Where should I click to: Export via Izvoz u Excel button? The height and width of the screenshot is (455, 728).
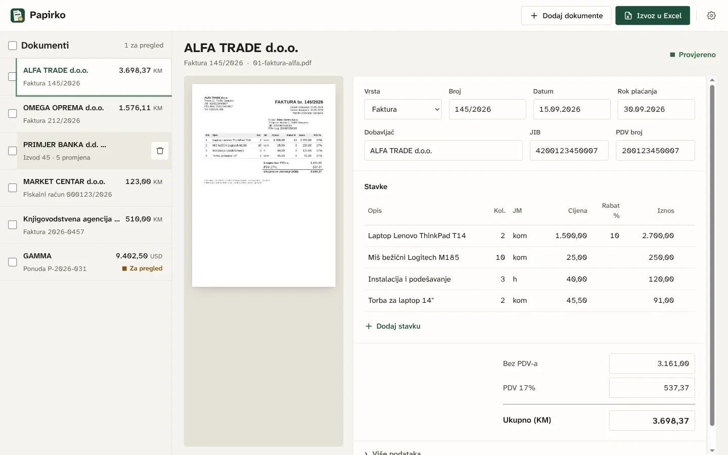(x=653, y=16)
